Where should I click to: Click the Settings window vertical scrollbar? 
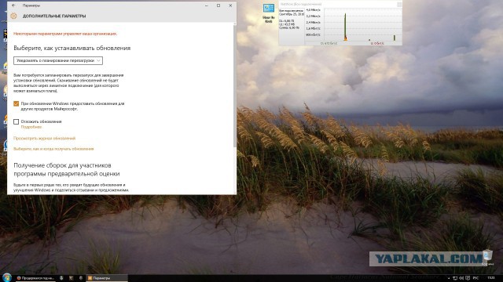coord(235,86)
